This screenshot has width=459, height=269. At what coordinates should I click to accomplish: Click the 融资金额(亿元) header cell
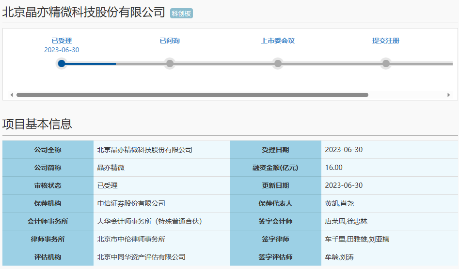pos(276,168)
